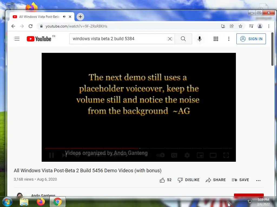
Task: Toggle closed captions in the player
Action: (174, 155)
